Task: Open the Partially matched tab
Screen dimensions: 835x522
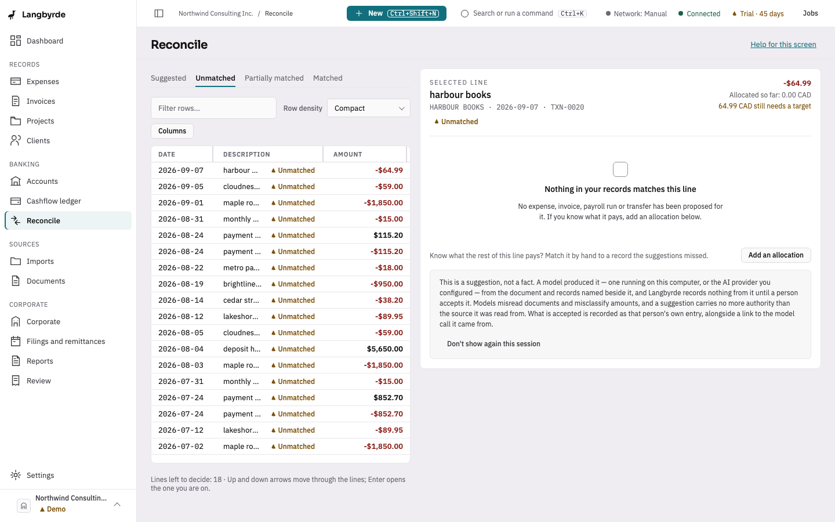Action: (x=274, y=78)
